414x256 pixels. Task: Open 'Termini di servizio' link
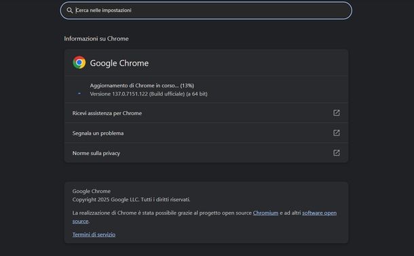94,234
